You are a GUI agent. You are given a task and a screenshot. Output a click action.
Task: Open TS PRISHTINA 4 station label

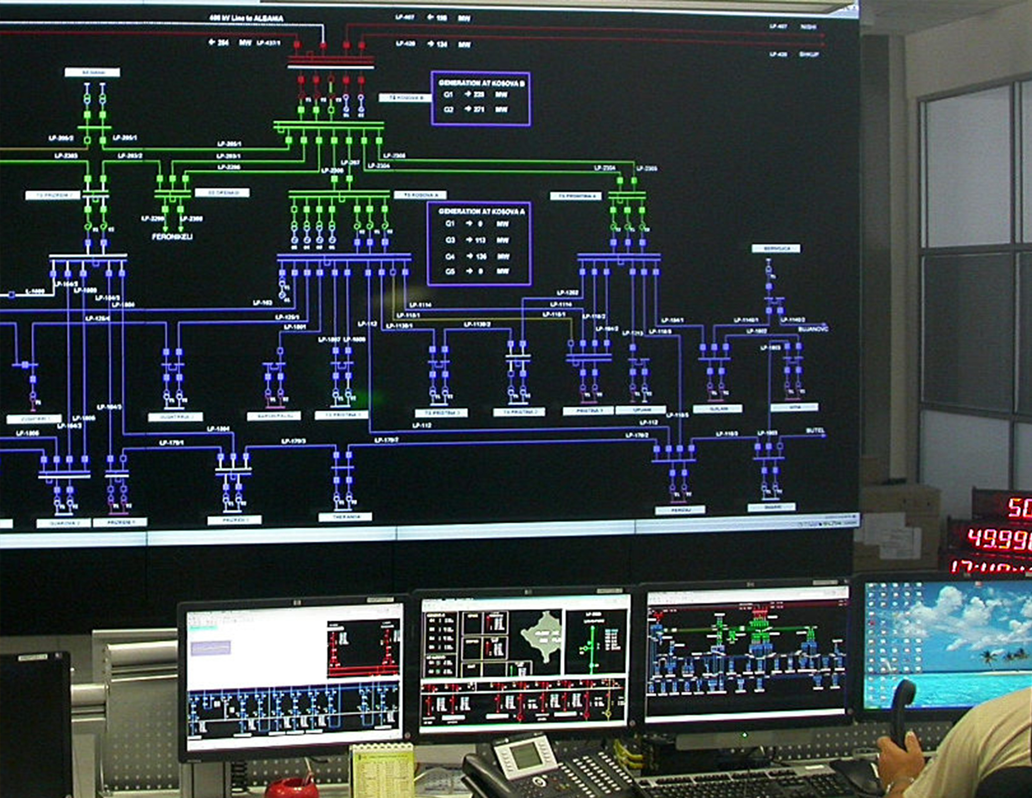[x=576, y=196]
